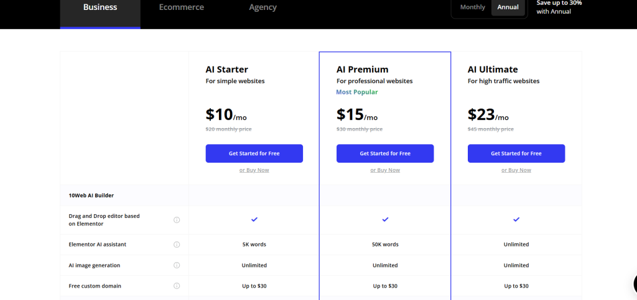Viewport: 637px width, 300px height.
Task: Click Buy Now under AI Starter
Action: pos(254,170)
